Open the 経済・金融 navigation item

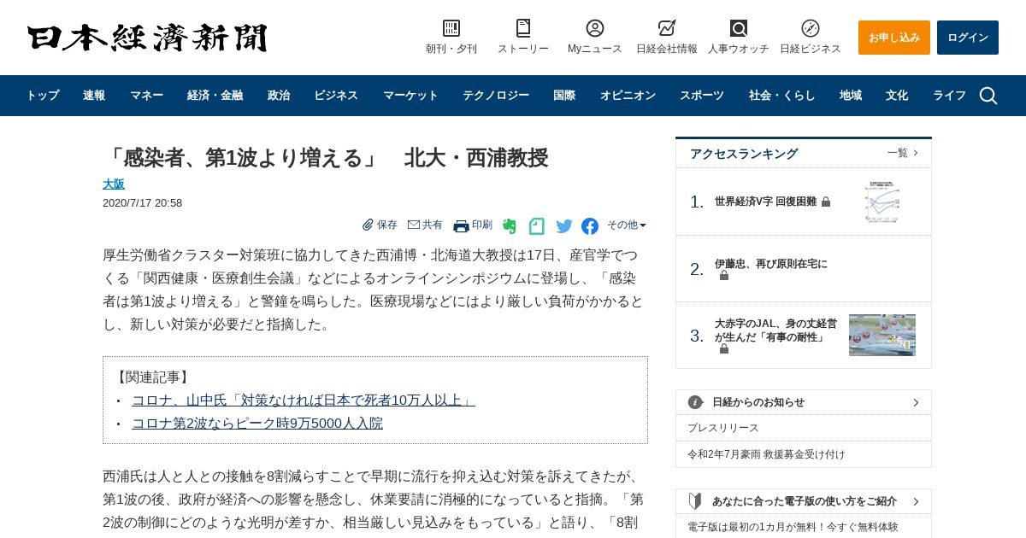click(x=215, y=96)
